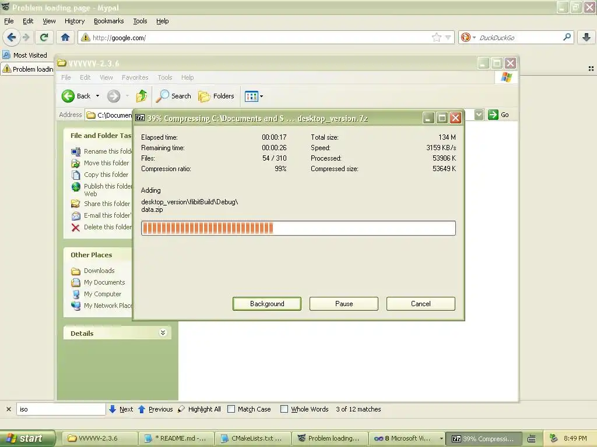Click the Mypal back arrow button

point(12,37)
